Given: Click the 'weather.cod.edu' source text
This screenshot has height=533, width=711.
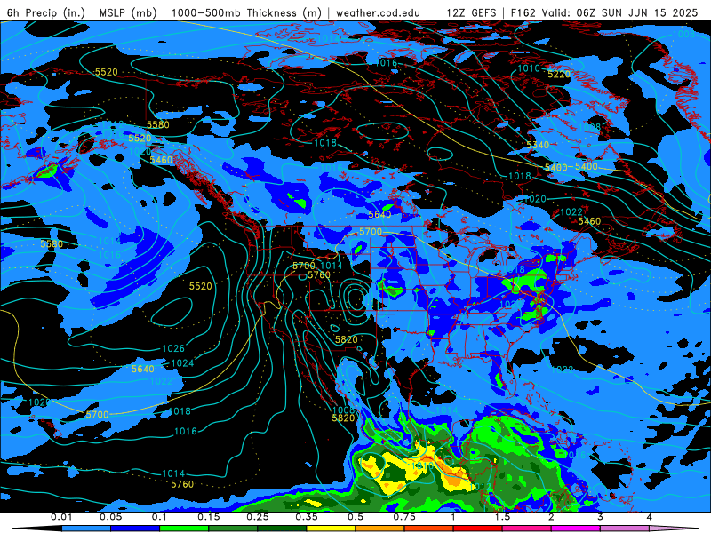Looking at the screenshot, I should pyautogui.click(x=378, y=12).
